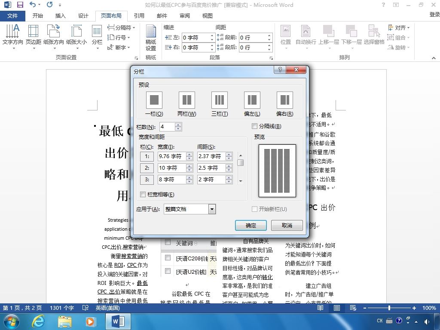This screenshot has height=330, width=440.
Task: Switch to Web Layout view icon
Action: point(353,308)
